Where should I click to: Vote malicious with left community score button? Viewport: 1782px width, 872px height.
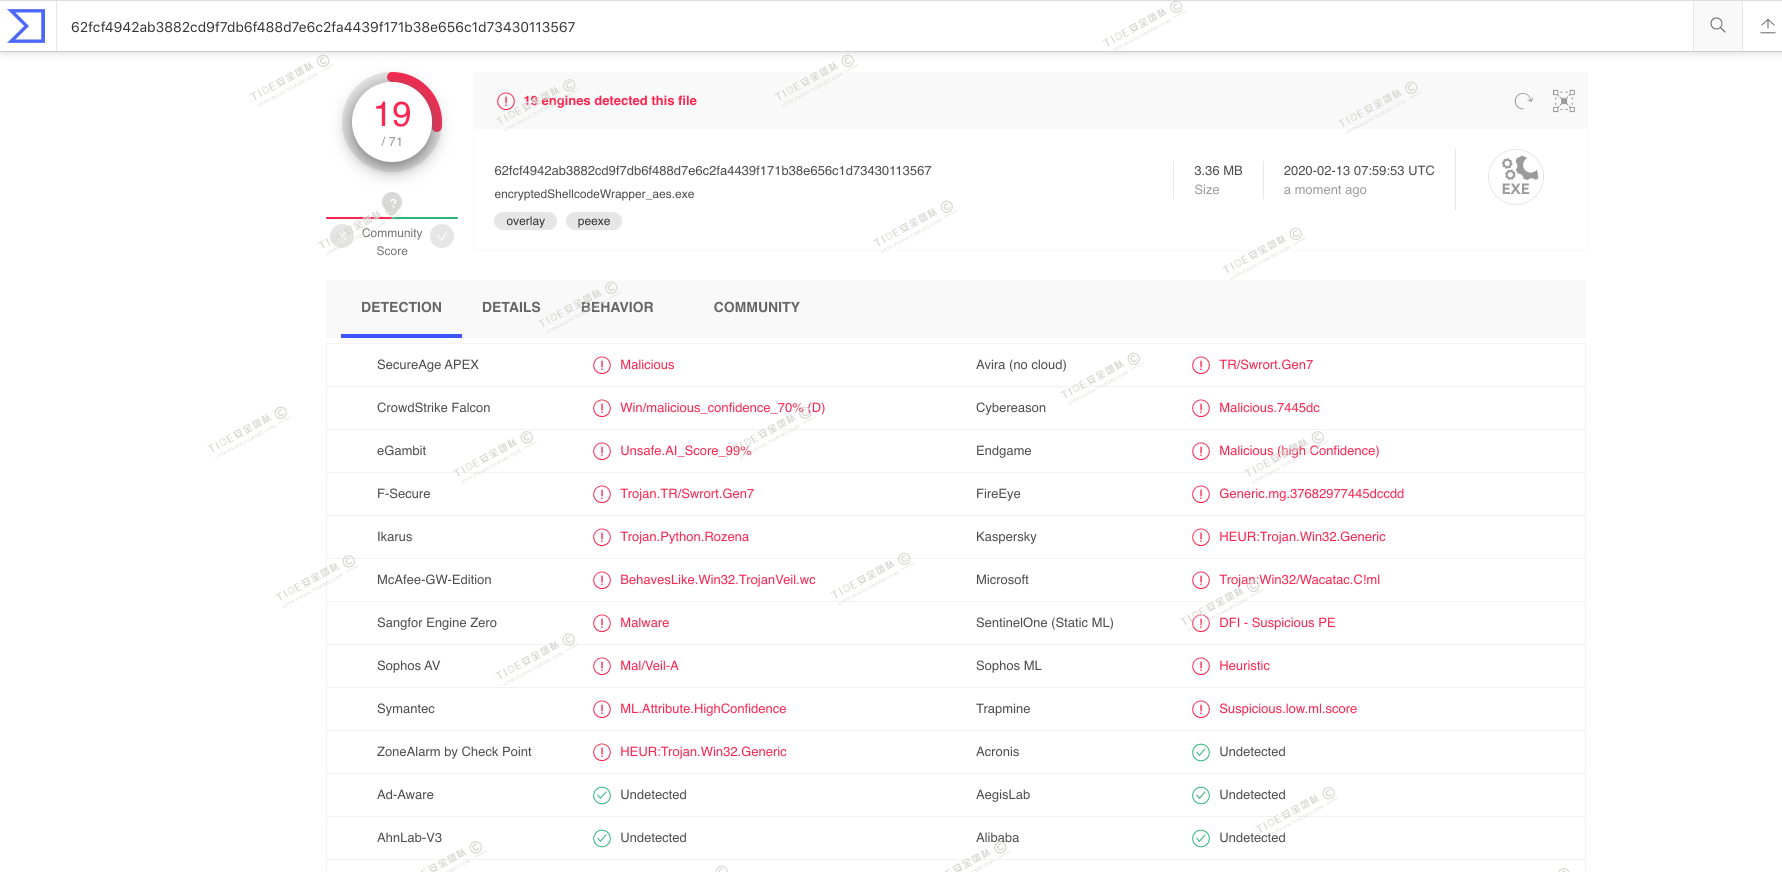341,236
